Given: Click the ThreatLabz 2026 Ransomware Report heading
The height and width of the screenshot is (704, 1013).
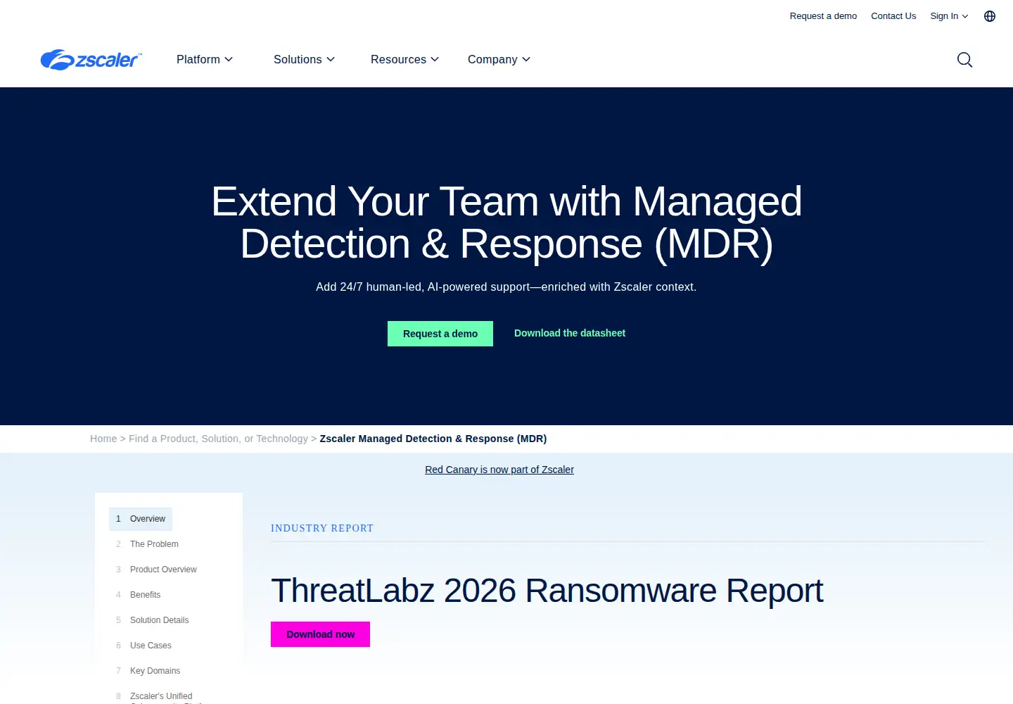Looking at the screenshot, I should click(x=547, y=591).
